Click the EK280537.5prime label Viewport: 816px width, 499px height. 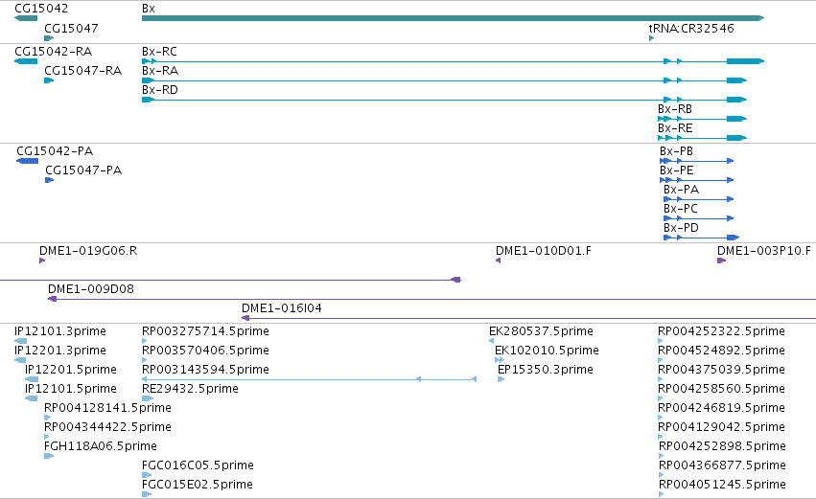click(541, 331)
